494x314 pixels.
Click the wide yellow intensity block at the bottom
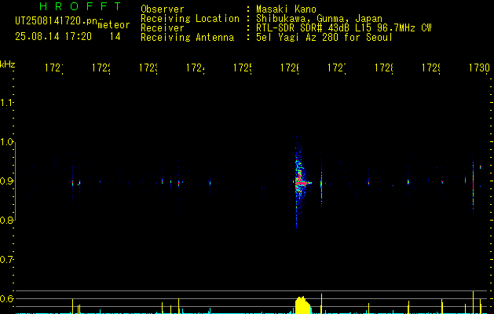point(303,305)
